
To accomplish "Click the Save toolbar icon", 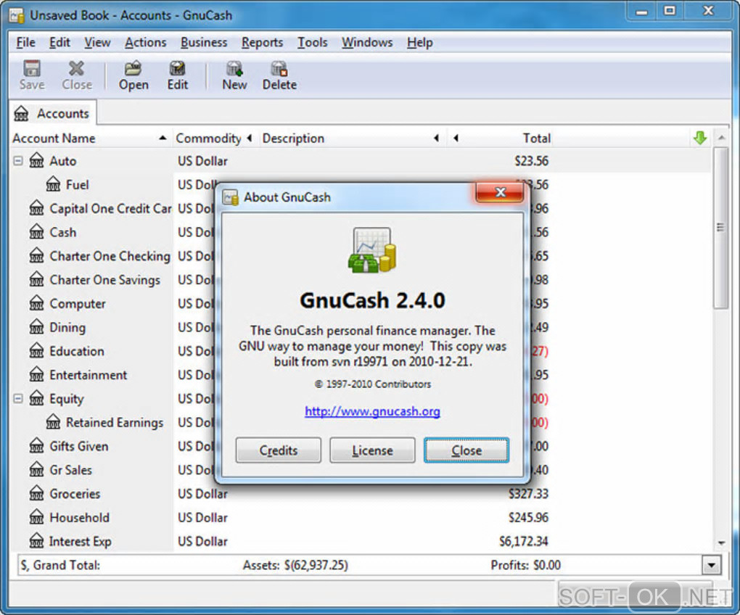I will tap(32, 69).
